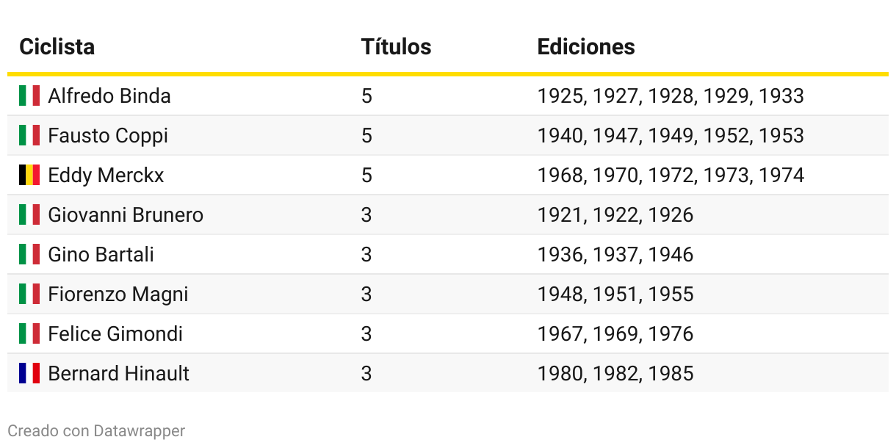This screenshot has height=448, width=896.
Task: Sort table by the Ciclista column header
Action: point(57,47)
